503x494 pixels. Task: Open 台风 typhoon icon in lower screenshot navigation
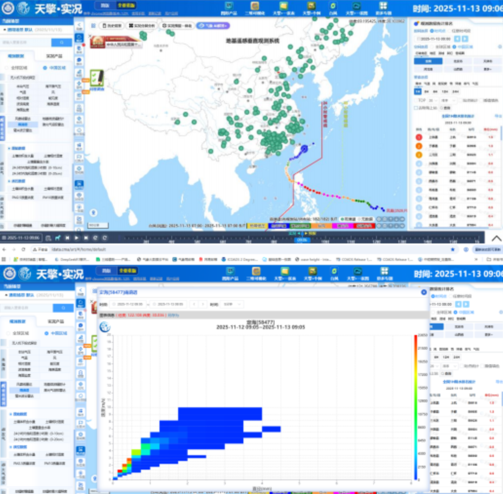pos(334,274)
